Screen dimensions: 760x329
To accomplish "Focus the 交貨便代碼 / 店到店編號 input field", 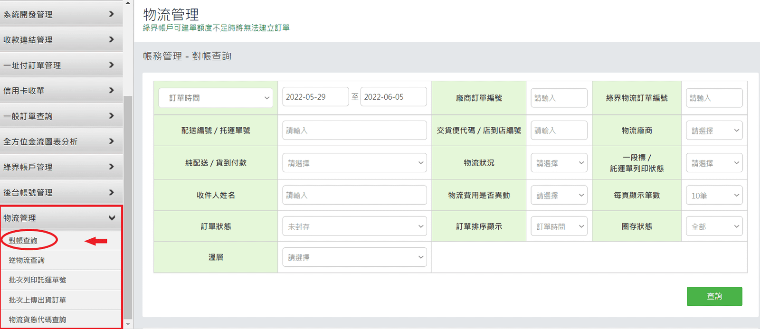I will 559,130.
